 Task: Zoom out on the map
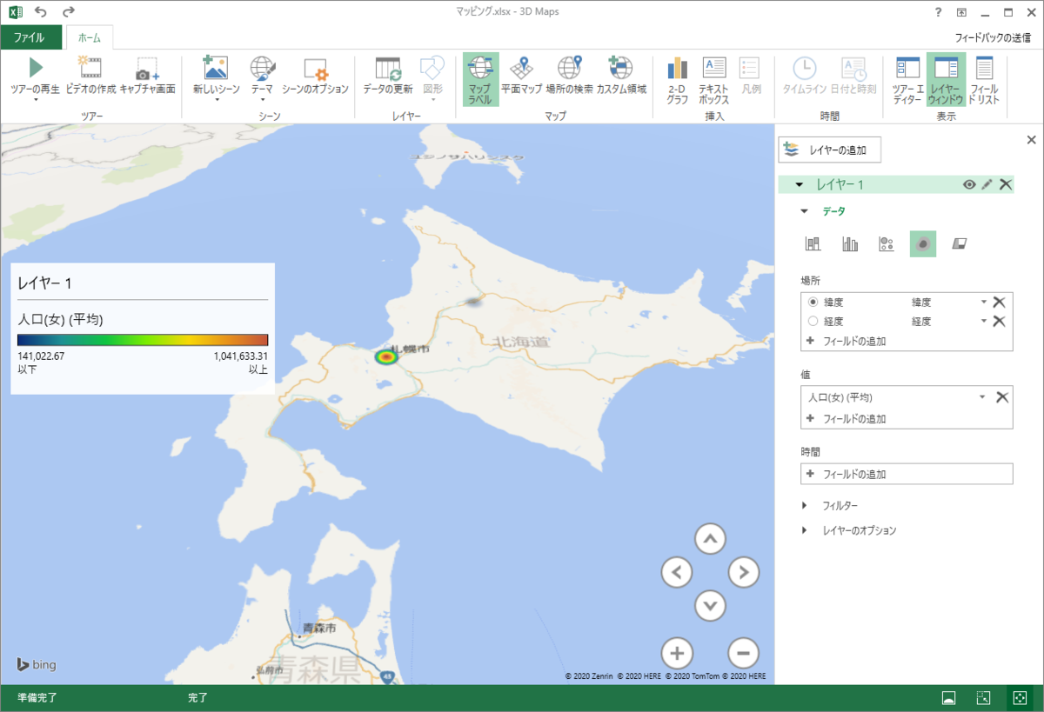click(743, 653)
